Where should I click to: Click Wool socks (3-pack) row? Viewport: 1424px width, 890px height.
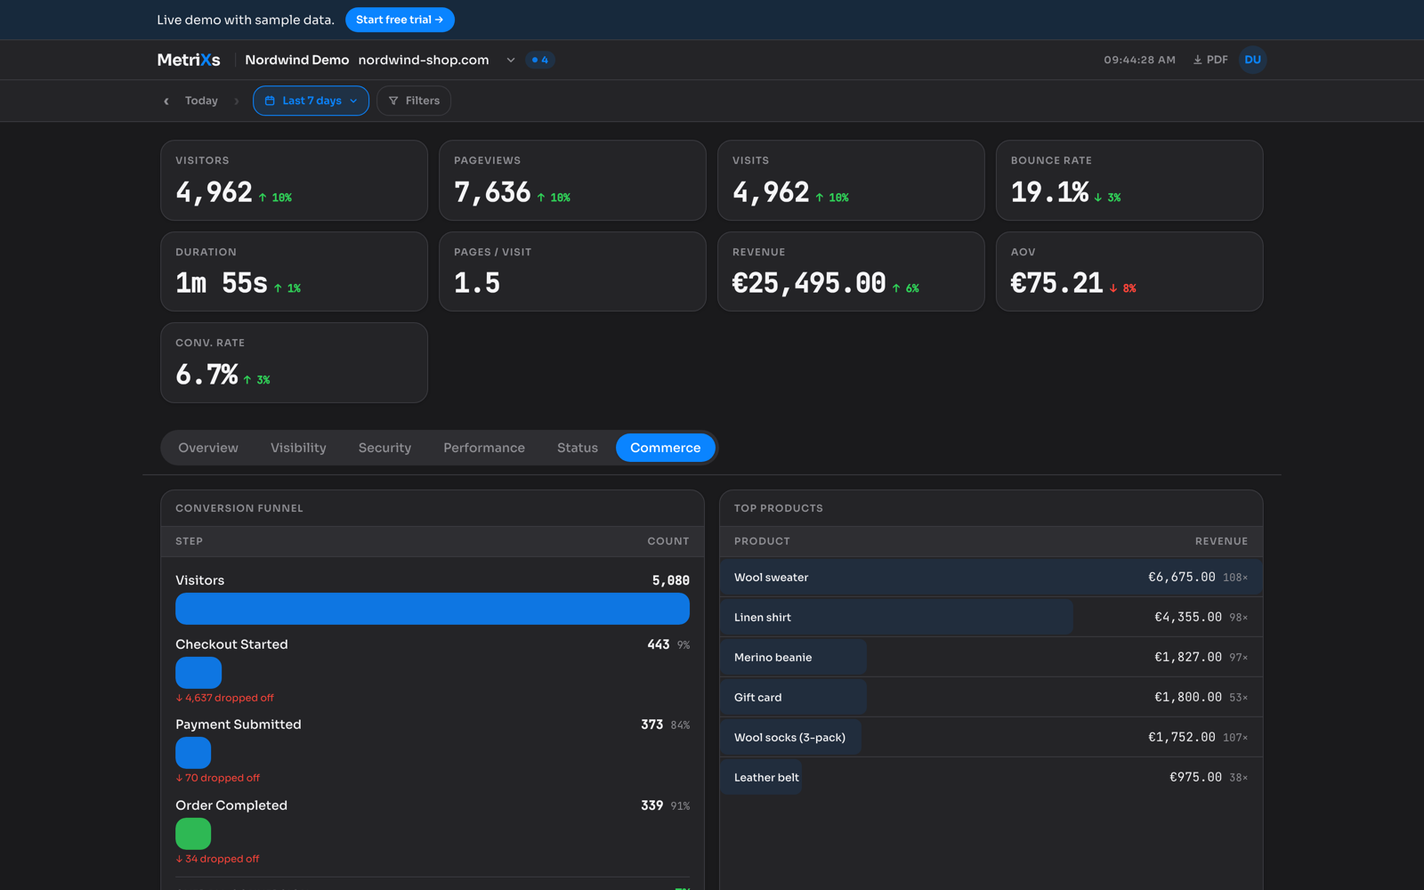tap(991, 737)
